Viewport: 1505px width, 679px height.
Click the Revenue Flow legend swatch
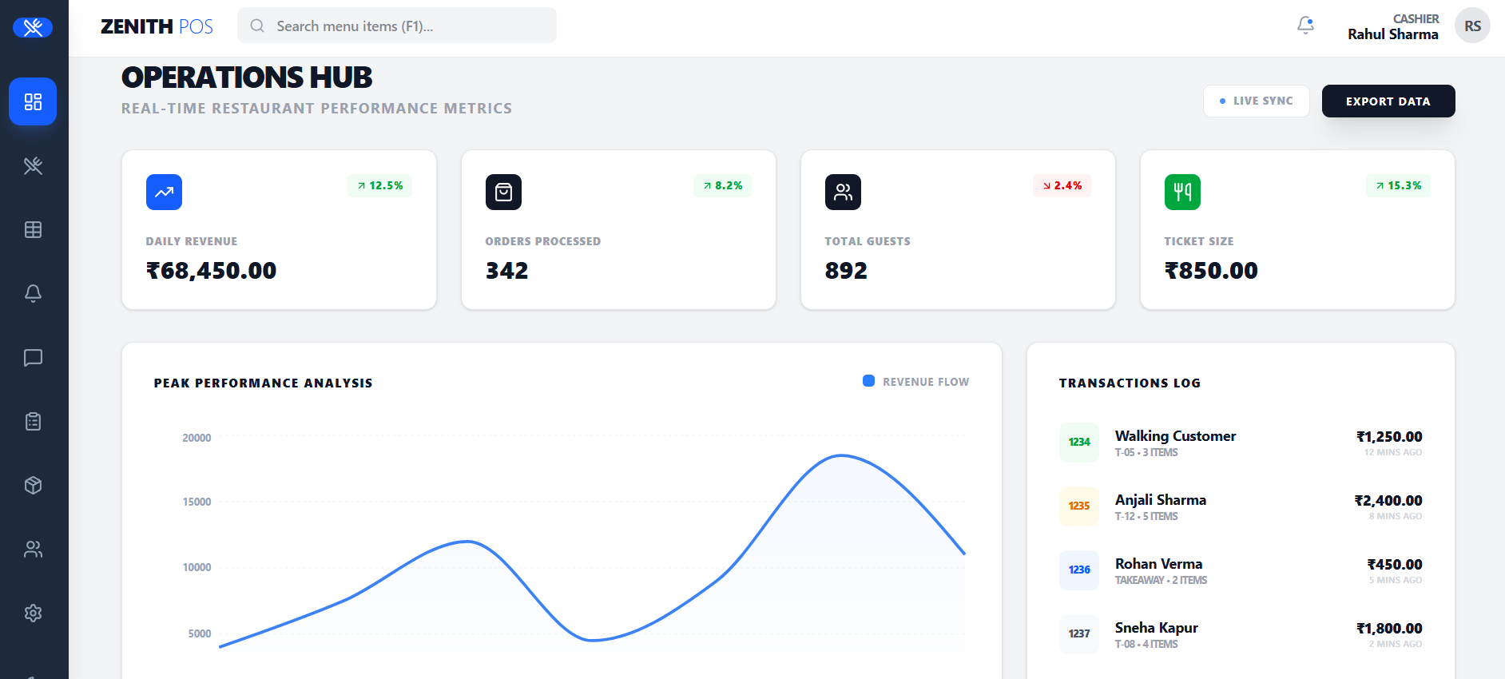pos(868,381)
